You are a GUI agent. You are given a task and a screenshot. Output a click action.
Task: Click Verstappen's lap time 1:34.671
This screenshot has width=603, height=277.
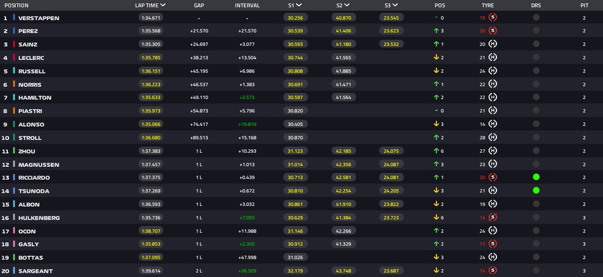click(151, 18)
